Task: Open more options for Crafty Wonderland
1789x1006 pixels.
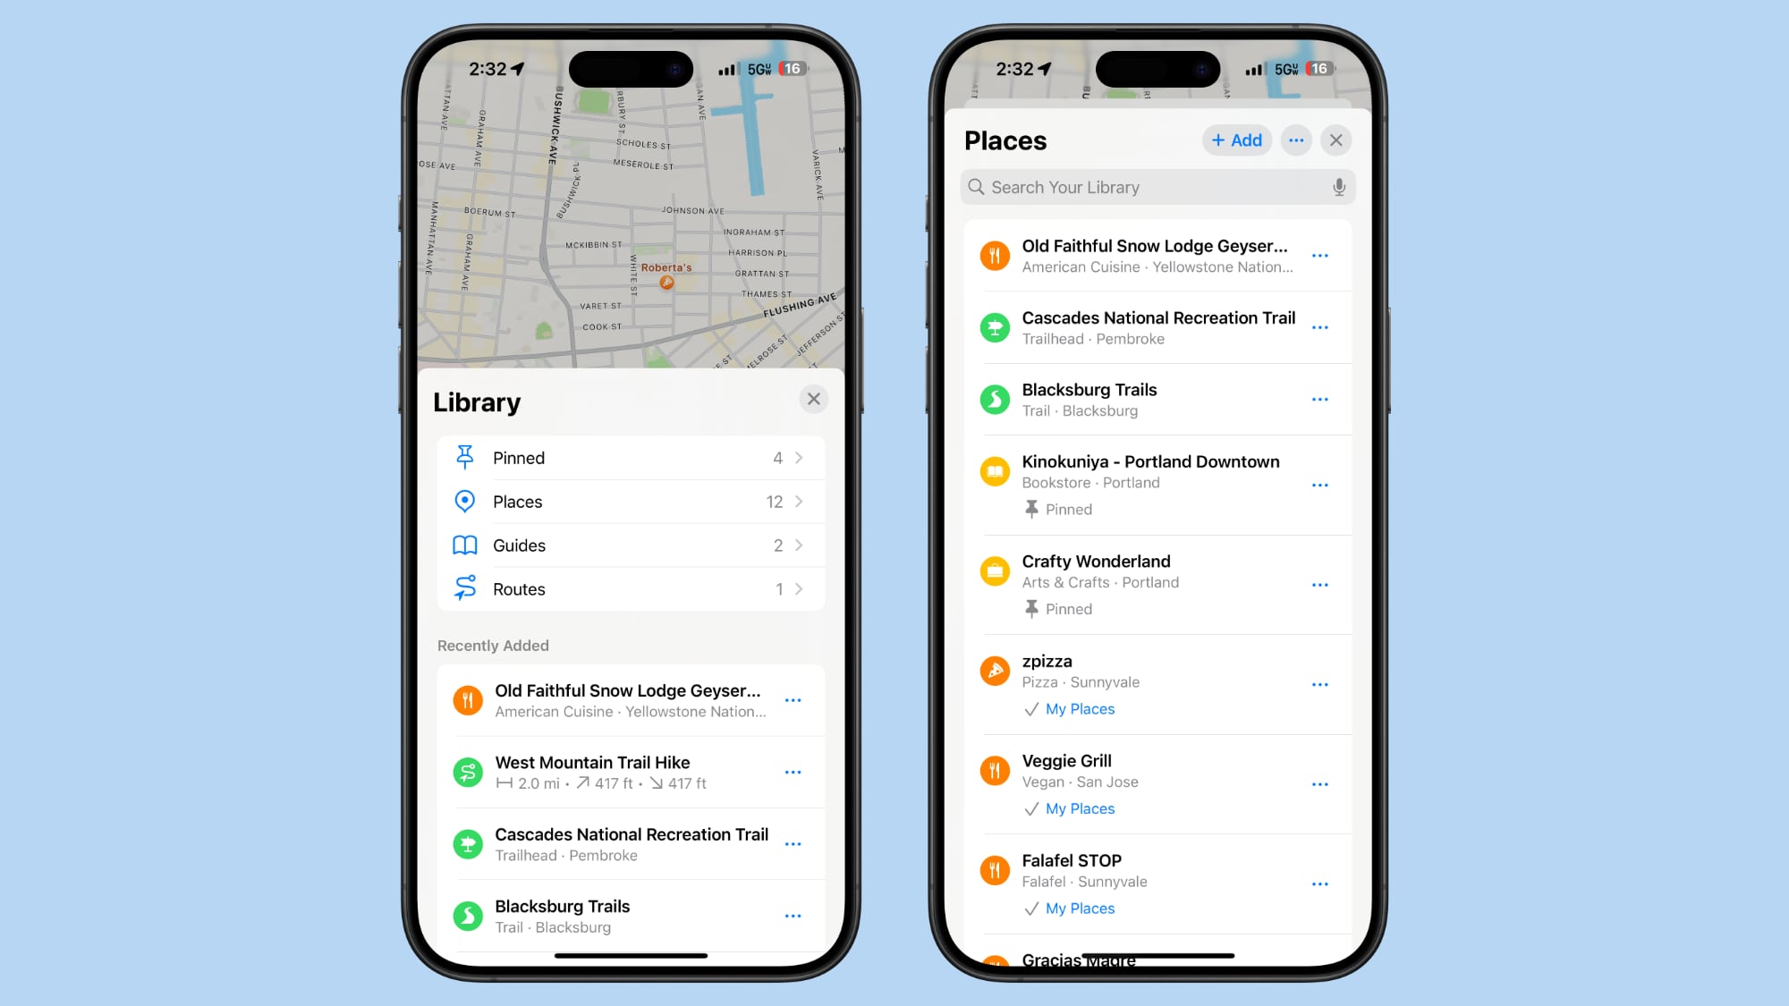Action: [1321, 583]
